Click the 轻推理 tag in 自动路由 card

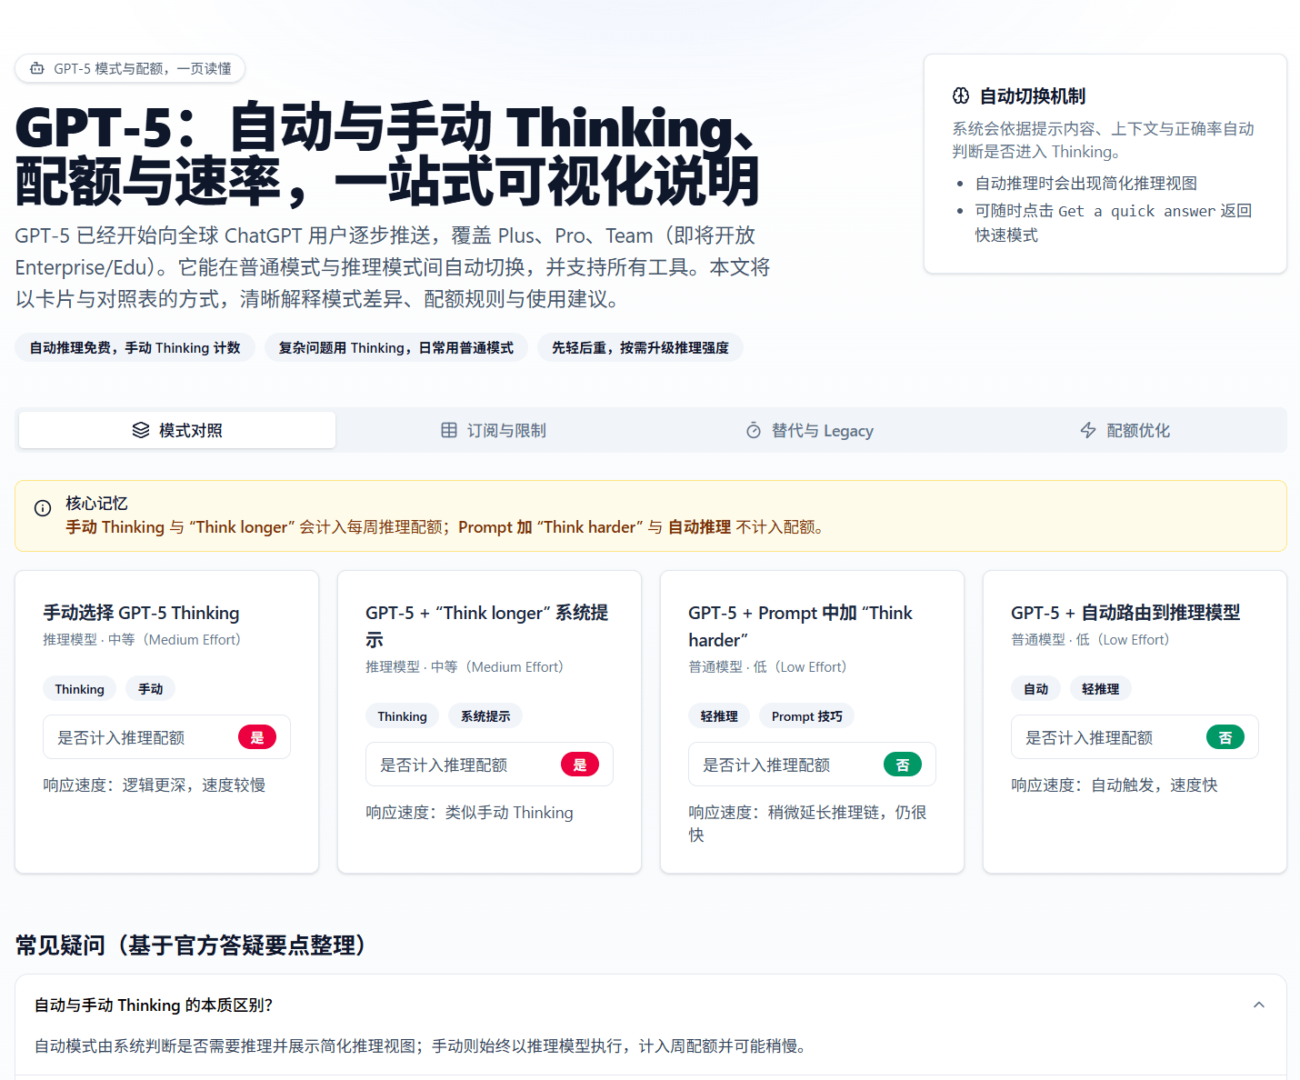(1101, 688)
